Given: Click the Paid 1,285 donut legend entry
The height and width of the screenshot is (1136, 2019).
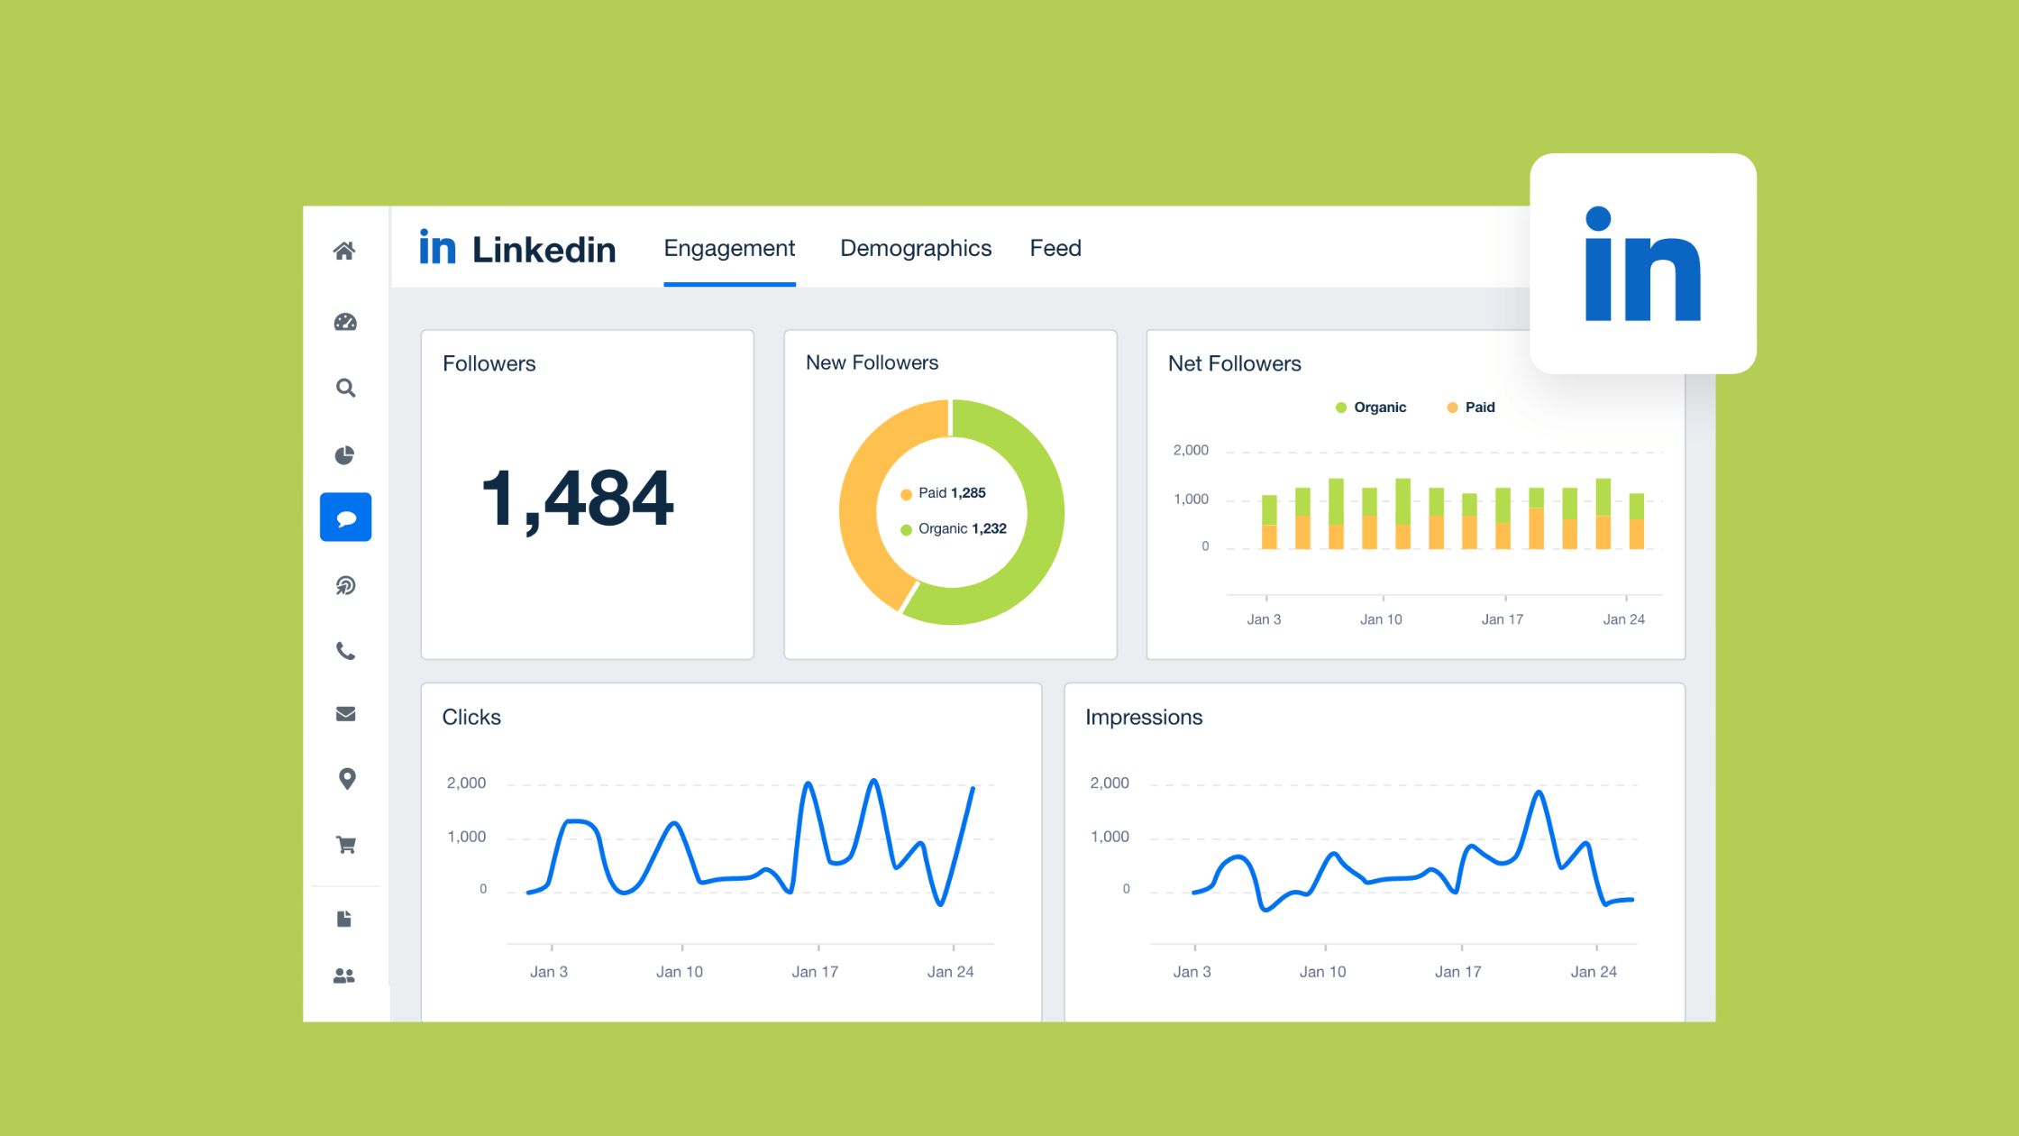Looking at the screenshot, I should coord(943,493).
